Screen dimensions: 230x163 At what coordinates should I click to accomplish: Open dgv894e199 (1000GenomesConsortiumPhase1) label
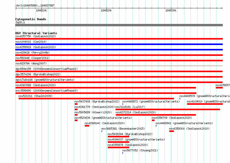(47, 69)
